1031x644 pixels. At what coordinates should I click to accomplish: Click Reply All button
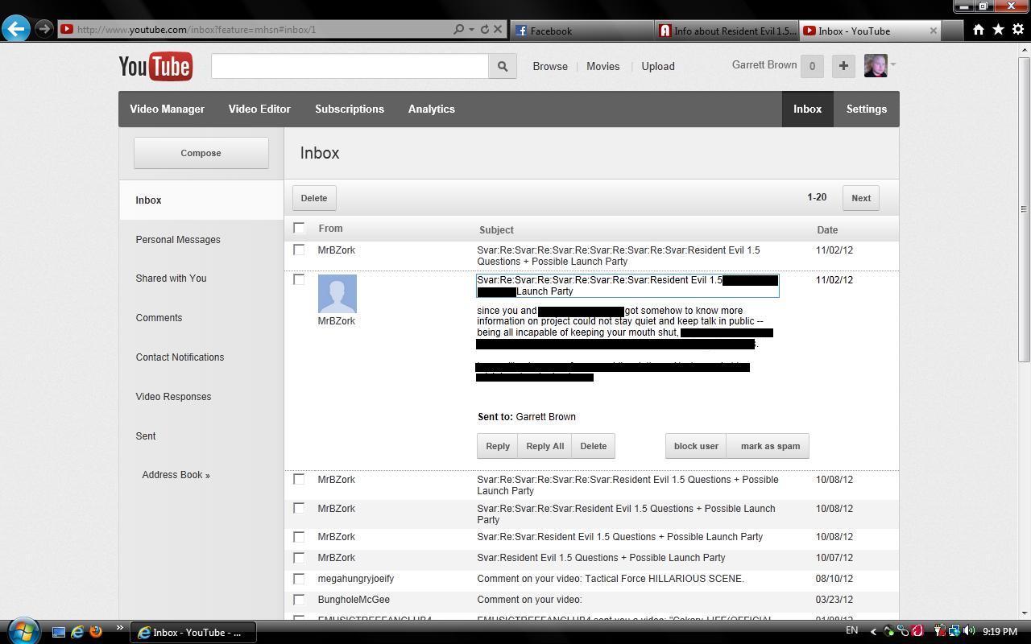tap(545, 446)
